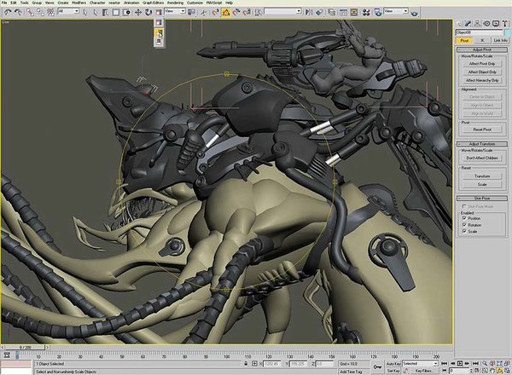Uncheck the Position checkbox in Skin Pose
The image size is (512, 375).
click(x=463, y=217)
